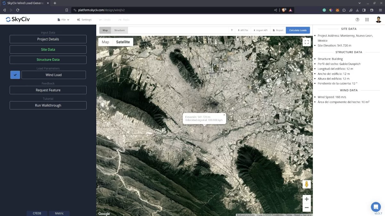Zoom in the map with plus button
This screenshot has height=216, width=385.
coord(306,199)
